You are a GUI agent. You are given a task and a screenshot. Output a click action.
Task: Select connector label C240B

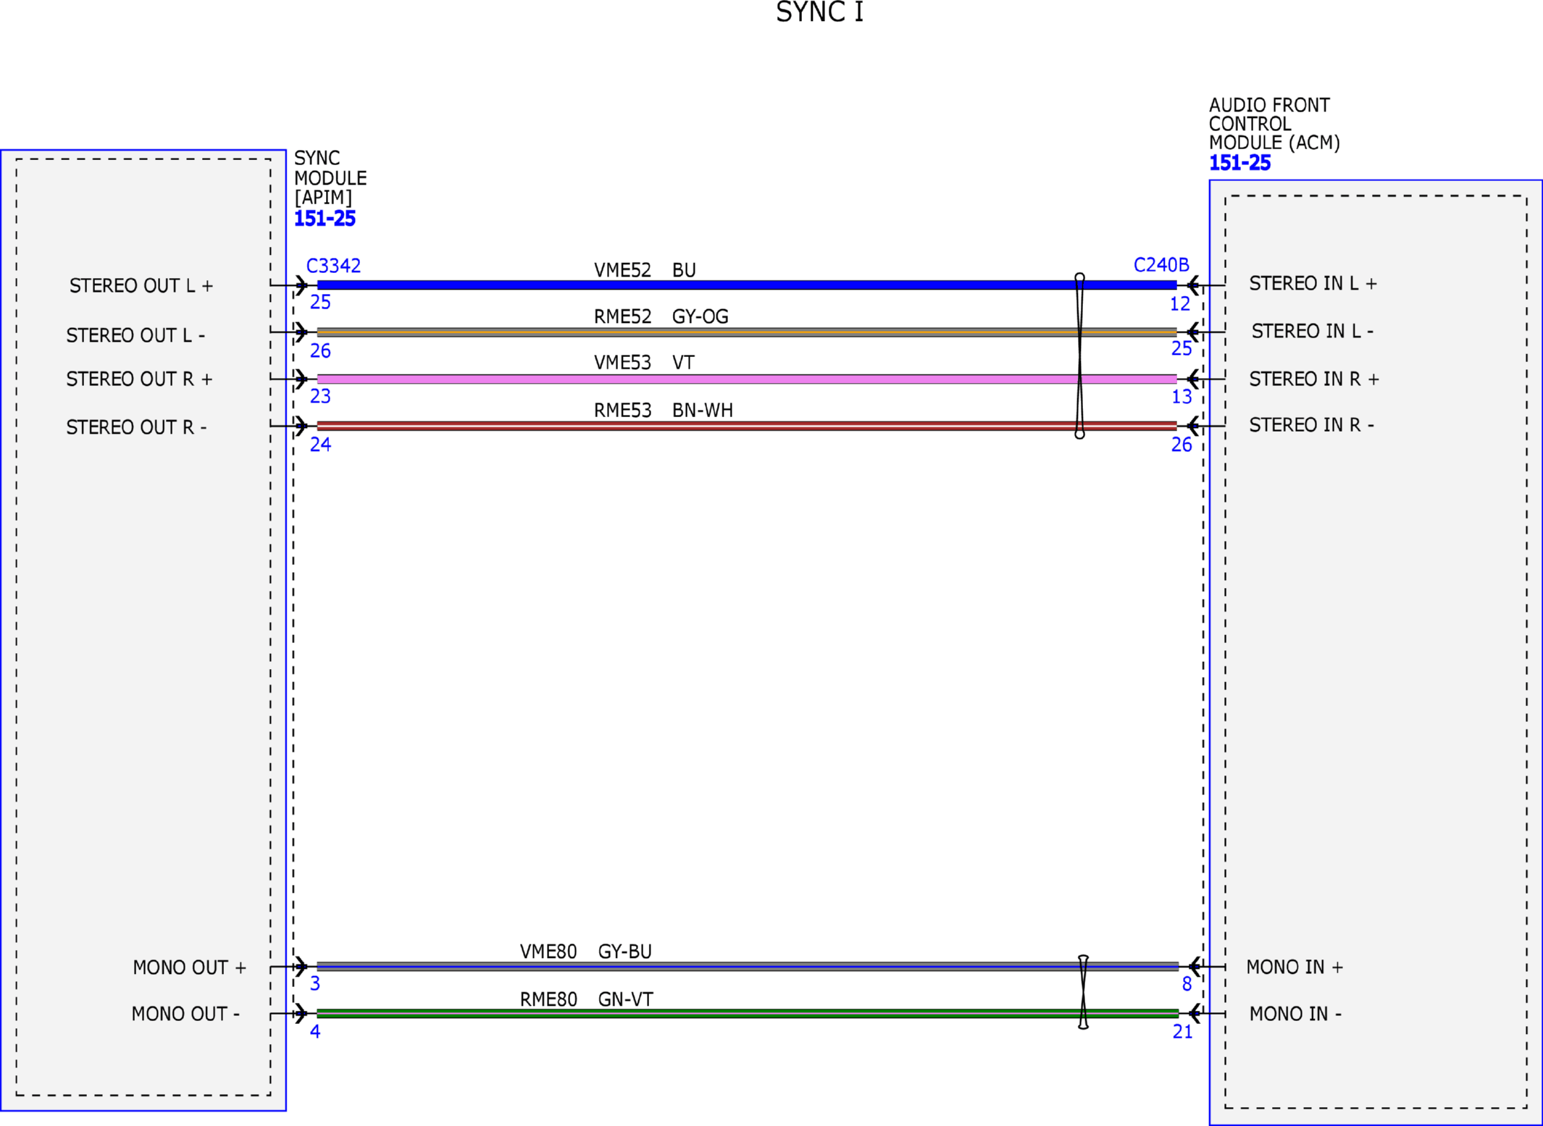(x=1161, y=265)
